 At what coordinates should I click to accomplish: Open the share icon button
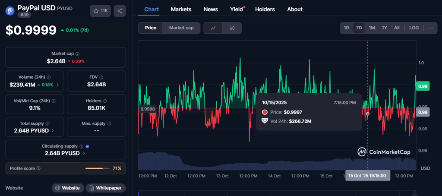120,11
